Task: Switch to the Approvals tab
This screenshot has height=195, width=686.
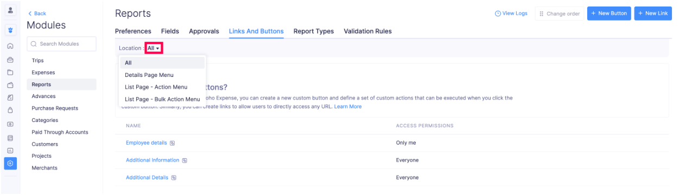Action: pos(204,31)
